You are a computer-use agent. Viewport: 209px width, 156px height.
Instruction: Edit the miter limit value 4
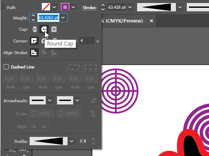(87, 41)
